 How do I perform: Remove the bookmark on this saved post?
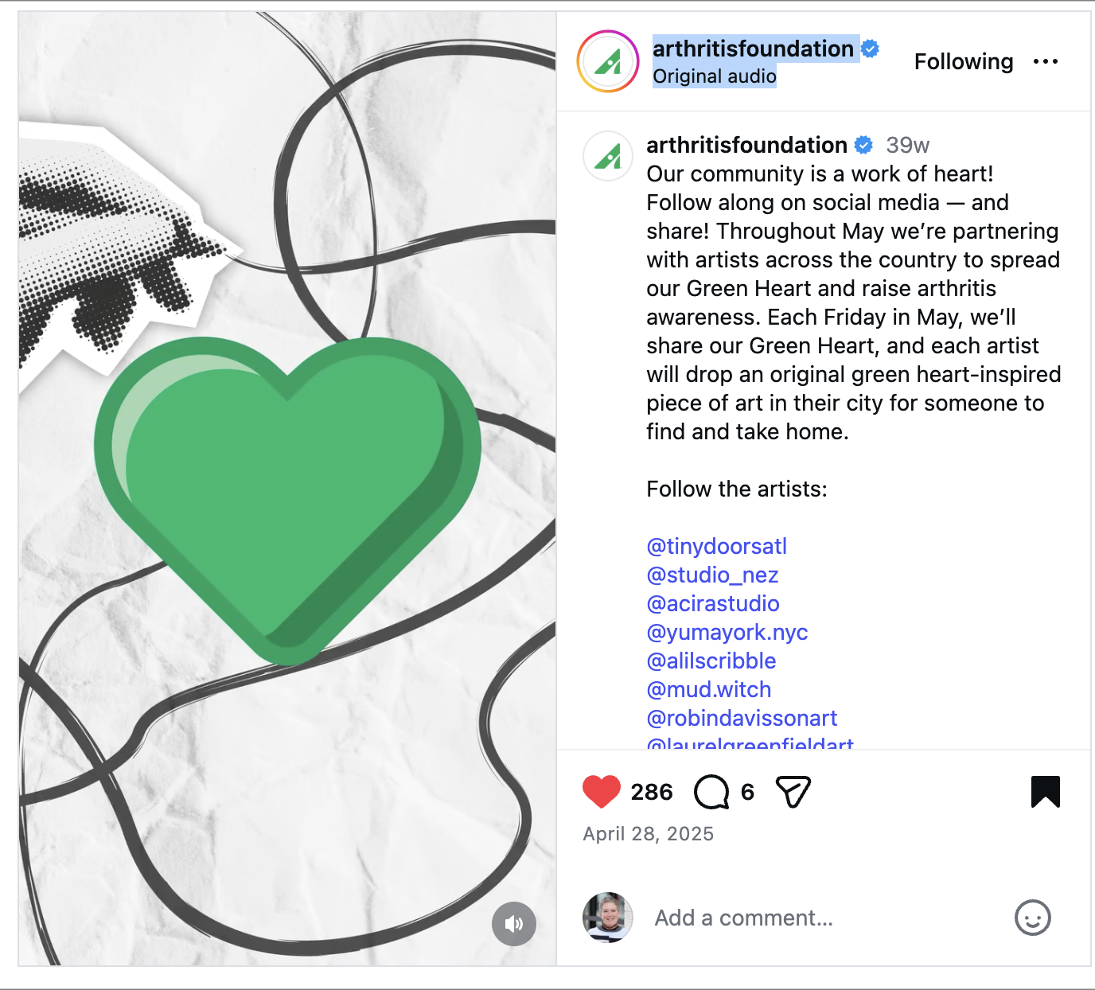(x=1046, y=792)
